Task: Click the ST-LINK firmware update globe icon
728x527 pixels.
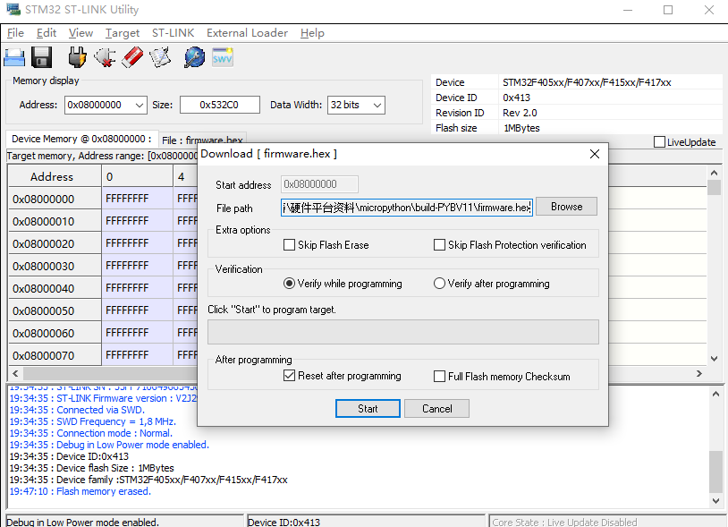Action: click(x=195, y=57)
